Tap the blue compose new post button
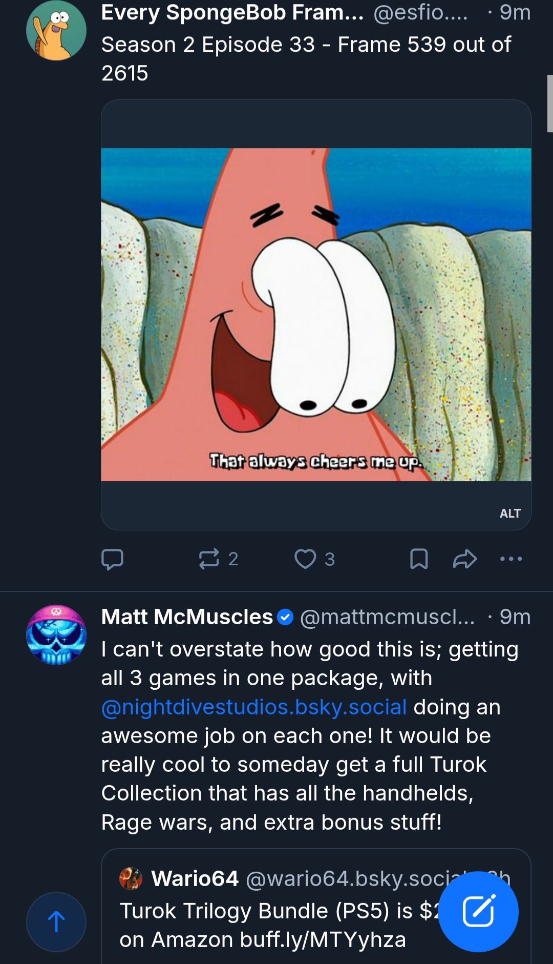Viewport: 553px width, 964px height. click(x=478, y=912)
